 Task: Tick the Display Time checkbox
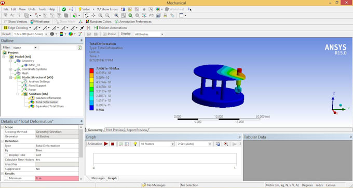tap(7, 155)
